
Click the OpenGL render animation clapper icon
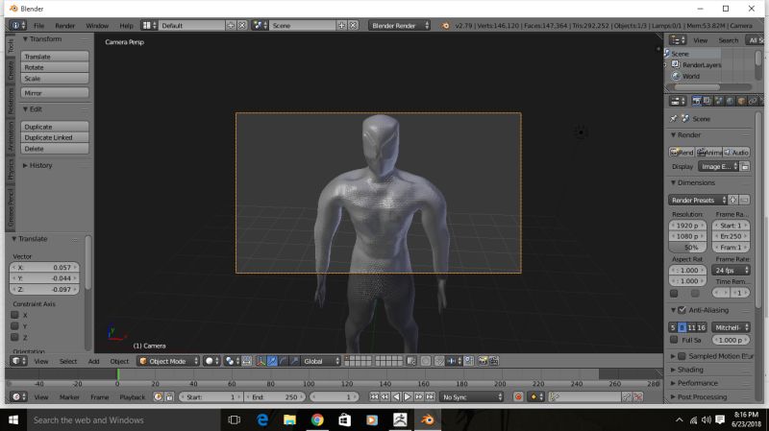tap(494, 361)
